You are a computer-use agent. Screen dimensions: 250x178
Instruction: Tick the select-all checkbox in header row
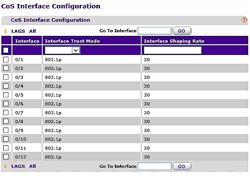coord(6,50)
